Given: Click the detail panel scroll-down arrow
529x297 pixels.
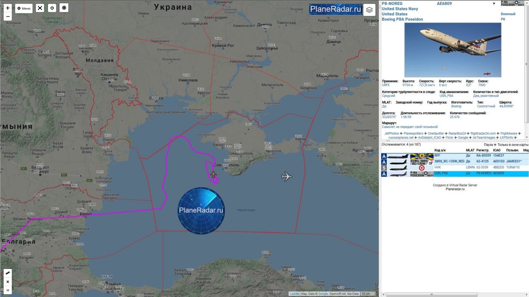Looking at the screenshot, I should [x=527, y=138].
